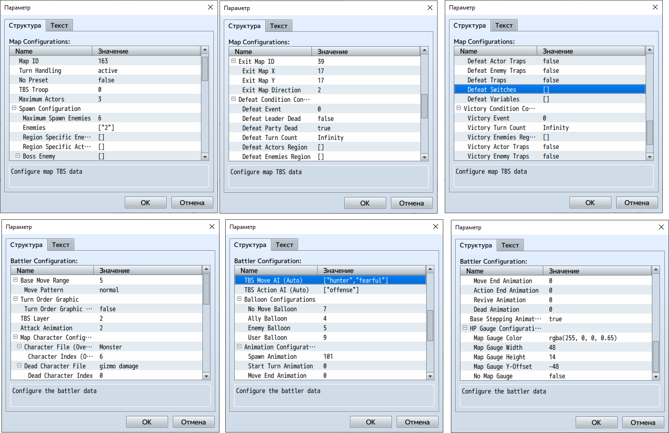The height and width of the screenshot is (433, 669).
Task: Collapse the HP Gauge Configurati… node
Action: click(x=465, y=328)
